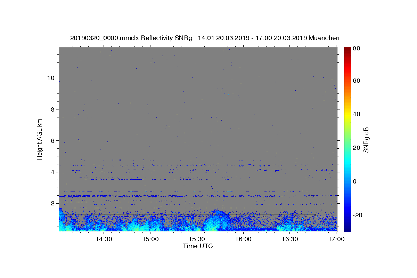Click the colorbar 40 label

pyautogui.click(x=357, y=114)
